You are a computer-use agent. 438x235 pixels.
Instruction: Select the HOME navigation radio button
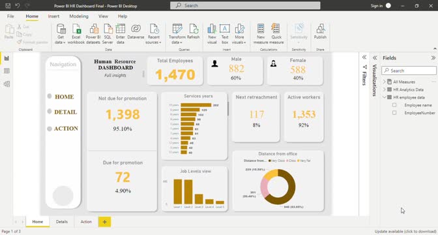coord(50,96)
